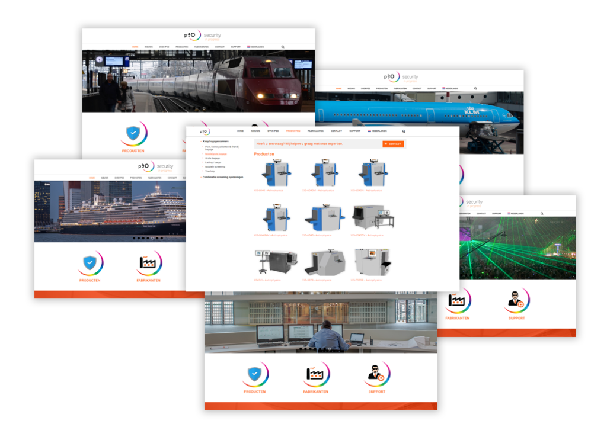607x440 pixels.
Task: Click the search icon on the airplane page
Action: point(475,88)
